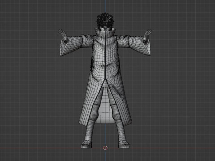This screenshot has height=161, width=215.
Task: Click the 3D cursor at the world origin
Action: point(105,148)
